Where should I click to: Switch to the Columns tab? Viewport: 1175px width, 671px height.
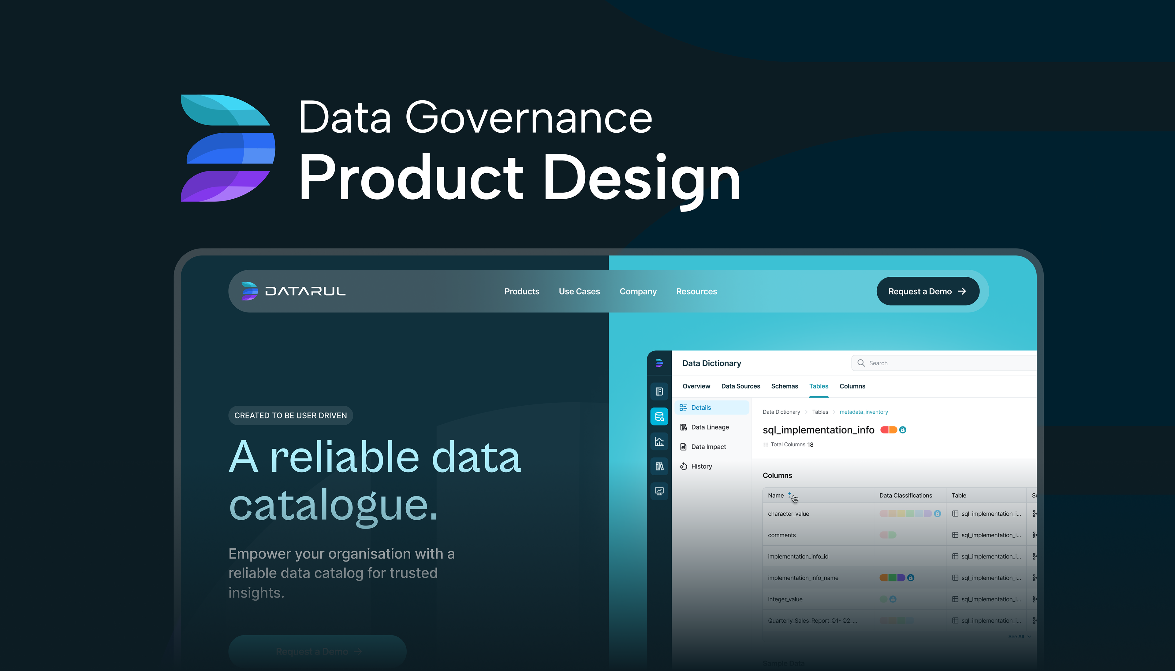coord(852,386)
